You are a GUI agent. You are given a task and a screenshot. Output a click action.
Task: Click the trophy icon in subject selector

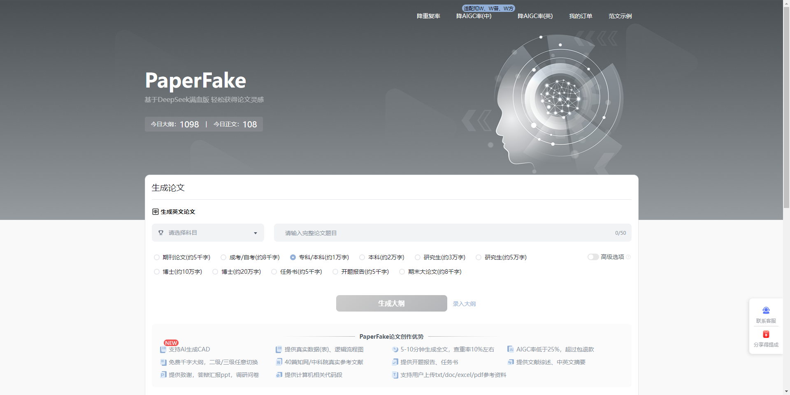[x=161, y=233]
